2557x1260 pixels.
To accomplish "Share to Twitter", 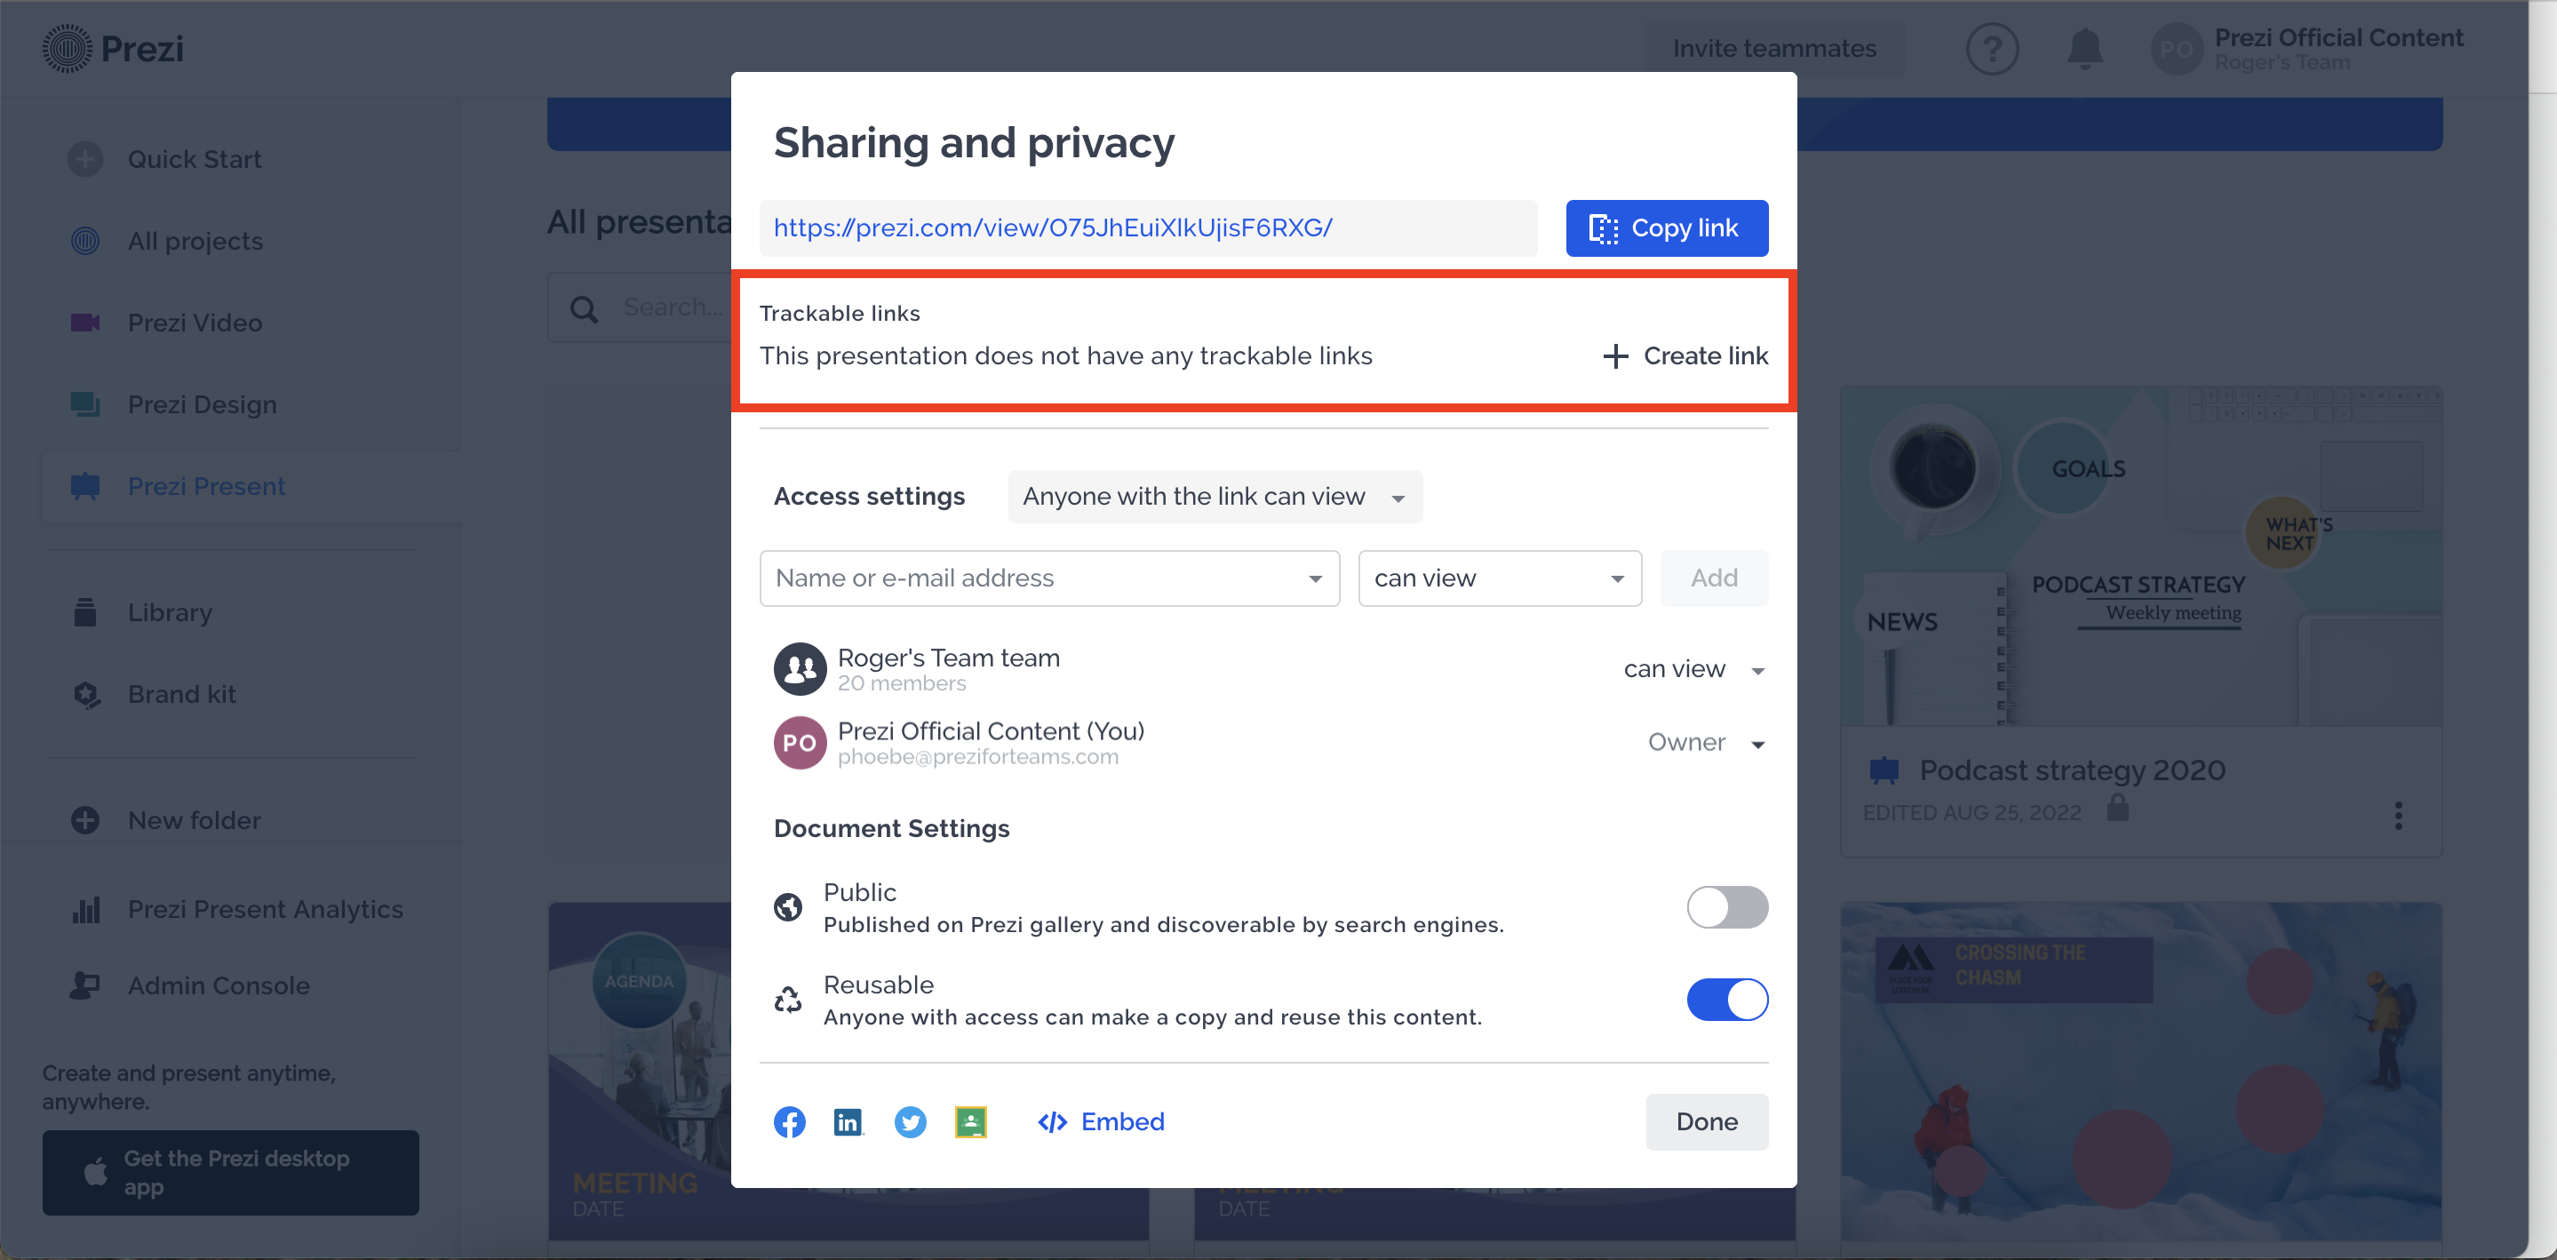I will pos(911,1122).
